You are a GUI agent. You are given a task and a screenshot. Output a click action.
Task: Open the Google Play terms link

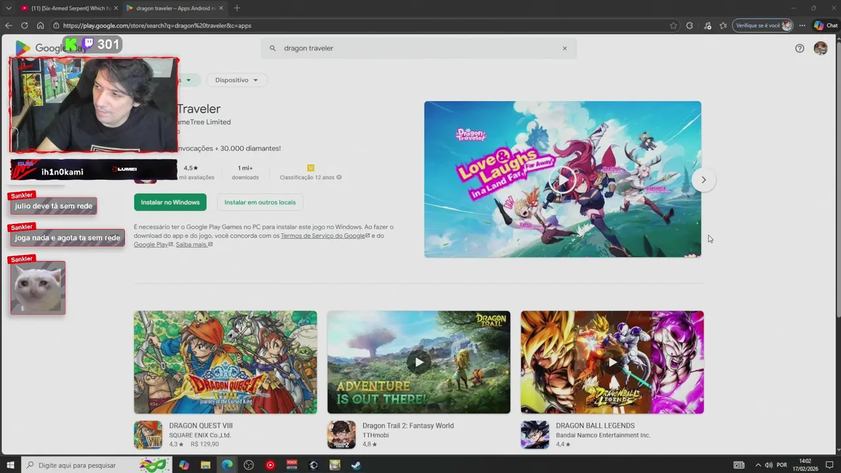[x=153, y=244]
